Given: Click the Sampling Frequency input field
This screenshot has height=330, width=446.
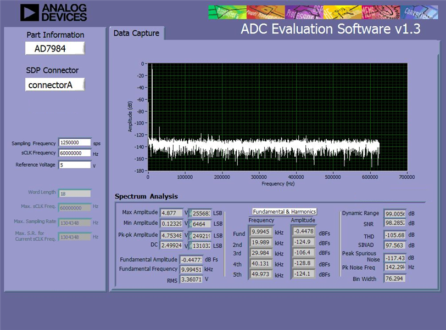Looking at the screenshot, I should [75, 143].
